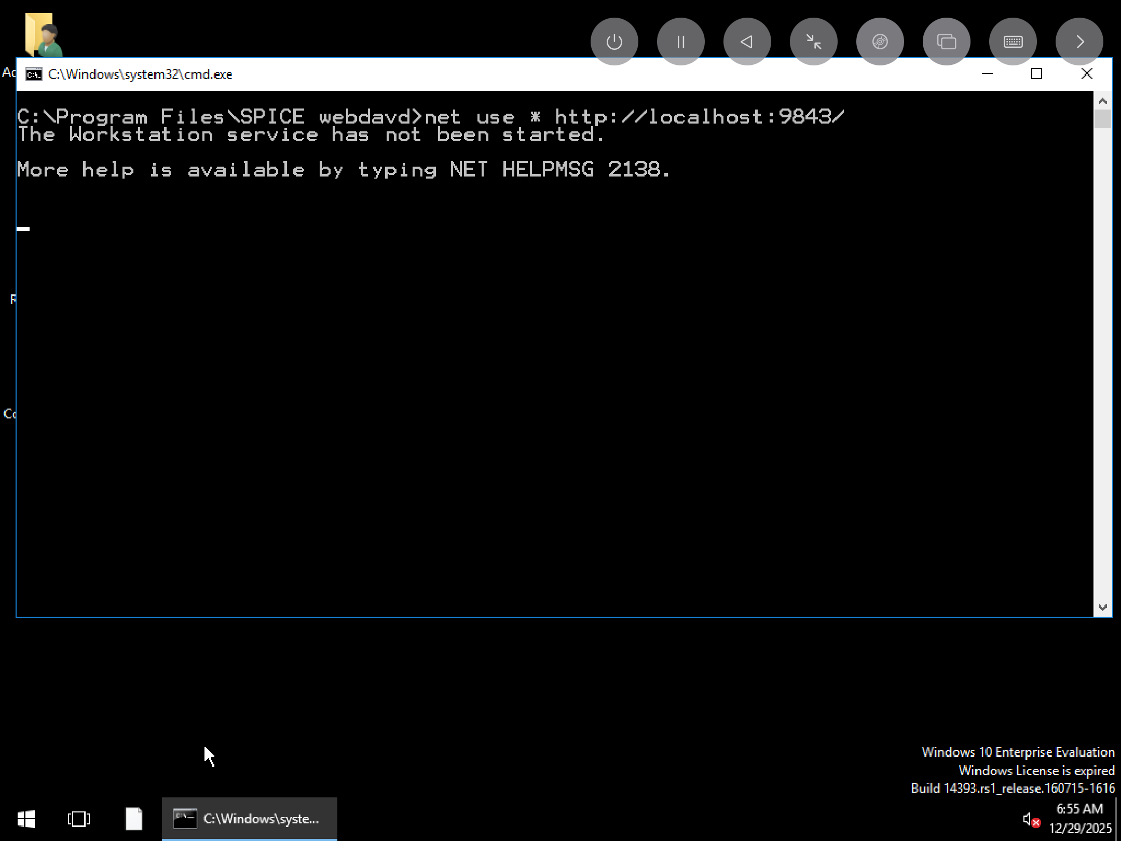Click the left-pointing triangle restart icon

[747, 42]
